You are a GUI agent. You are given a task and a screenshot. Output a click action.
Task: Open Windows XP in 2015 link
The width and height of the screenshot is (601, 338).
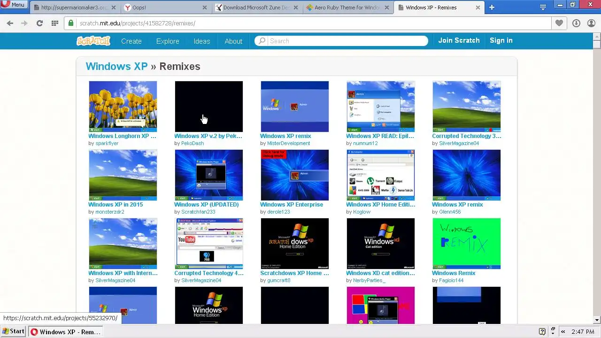click(x=116, y=205)
